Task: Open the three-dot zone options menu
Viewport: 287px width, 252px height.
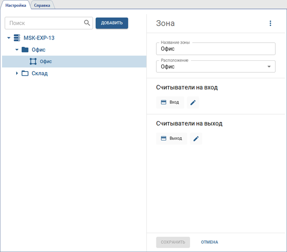Action: pyautogui.click(x=270, y=23)
